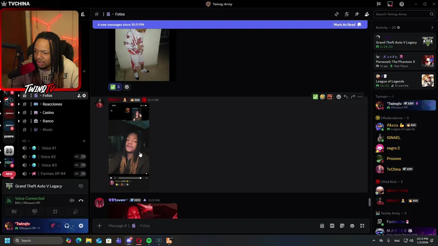438x246 pixels.
Task: Open Windows Start button
Action: pos(7,241)
